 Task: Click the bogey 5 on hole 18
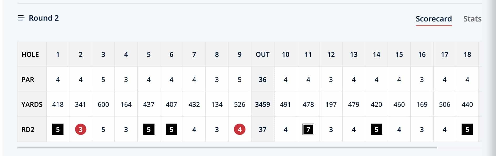click(x=467, y=129)
